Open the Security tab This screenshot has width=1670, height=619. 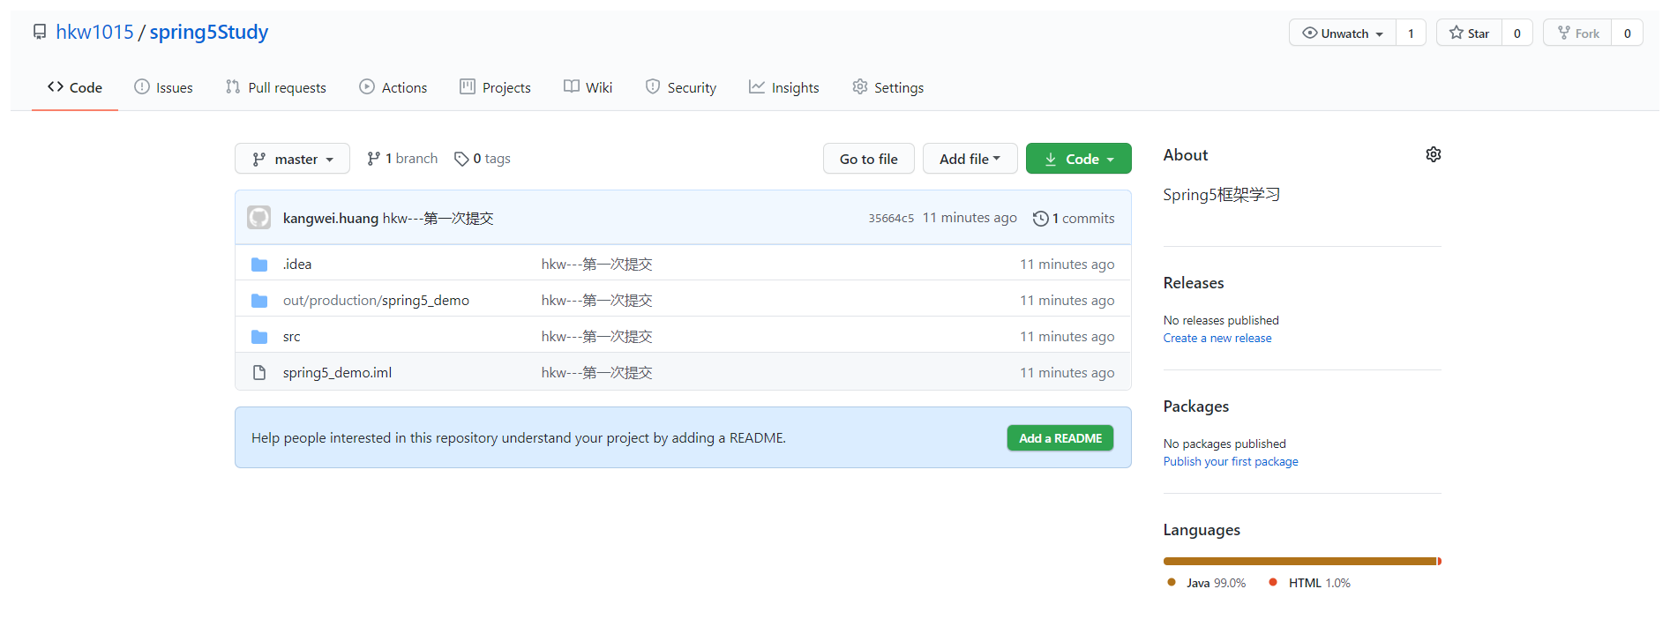(x=681, y=87)
